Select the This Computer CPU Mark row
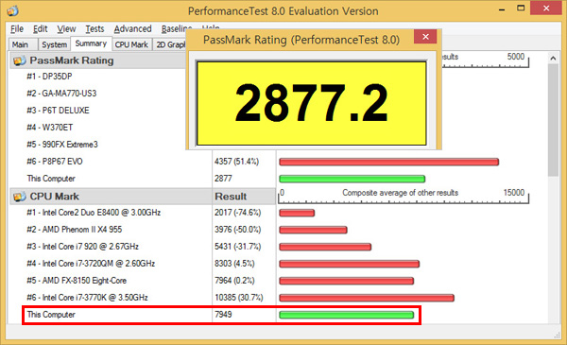The height and width of the screenshot is (345, 567). coord(222,315)
